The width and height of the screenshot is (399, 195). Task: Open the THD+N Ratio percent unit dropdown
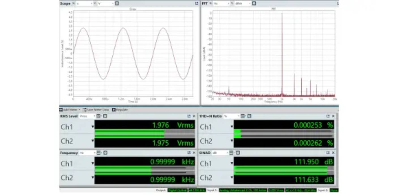click(232, 116)
